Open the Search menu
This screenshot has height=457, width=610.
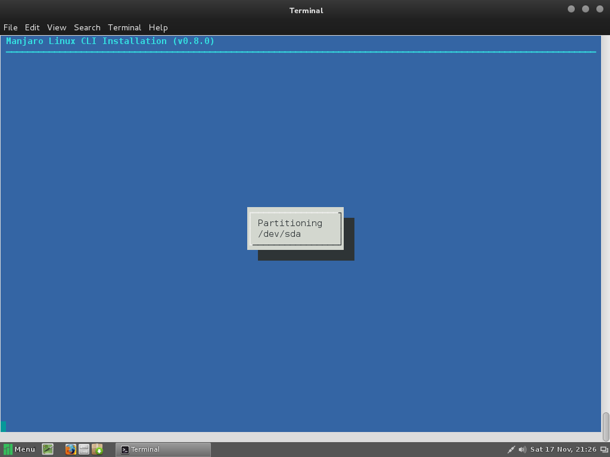(87, 27)
